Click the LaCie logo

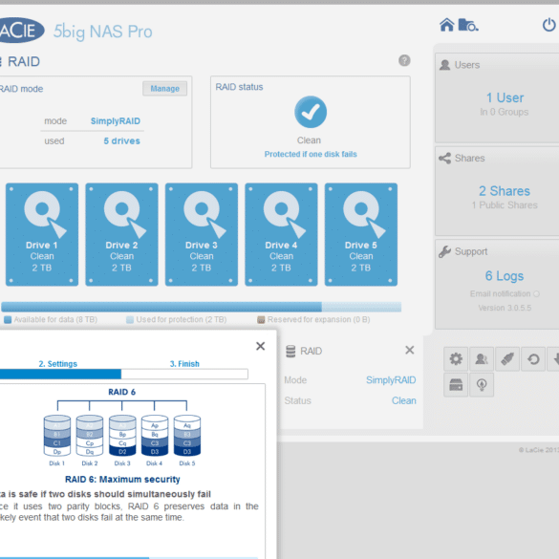20,31
